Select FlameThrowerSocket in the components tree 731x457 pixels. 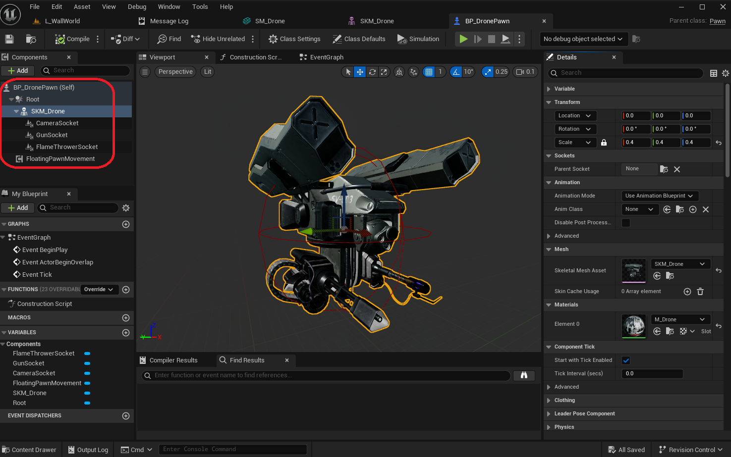(67, 147)
